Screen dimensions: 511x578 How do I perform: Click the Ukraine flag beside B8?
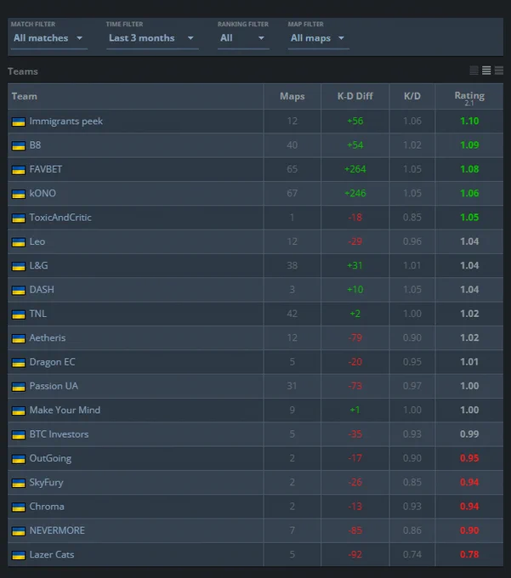click(19, 145)
